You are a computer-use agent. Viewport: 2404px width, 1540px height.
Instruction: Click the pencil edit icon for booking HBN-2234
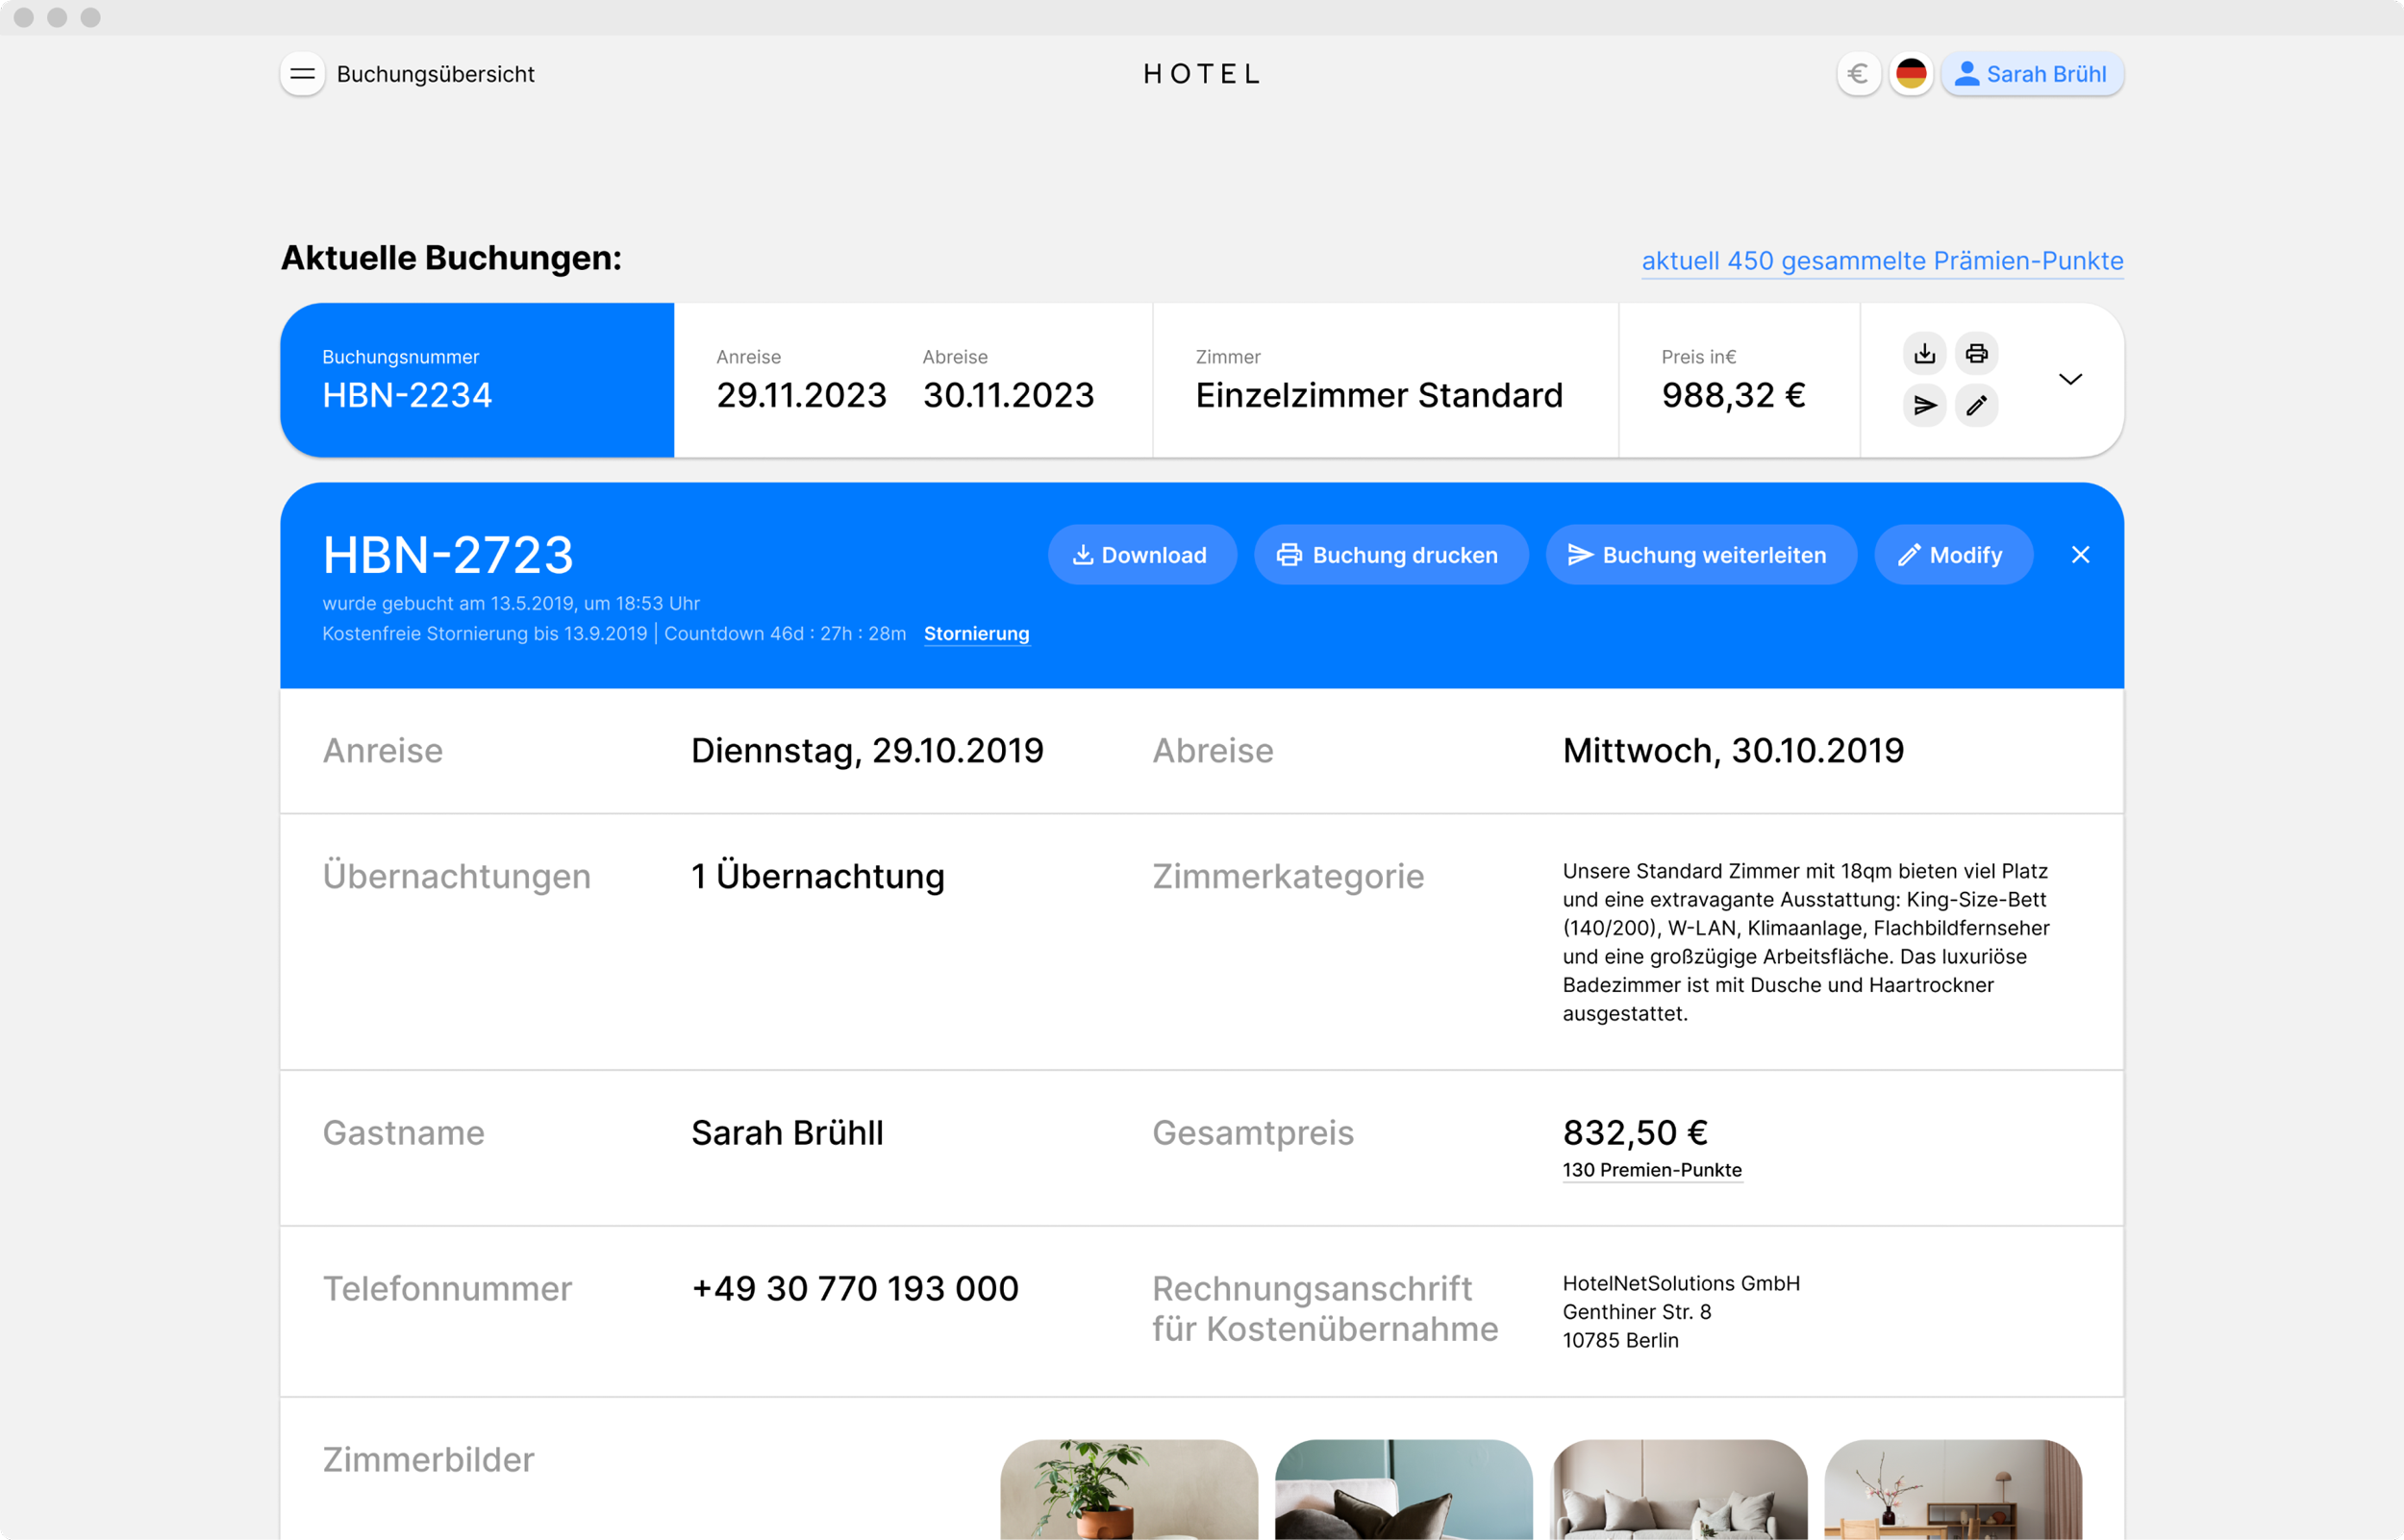click(x=1976, y=405)
